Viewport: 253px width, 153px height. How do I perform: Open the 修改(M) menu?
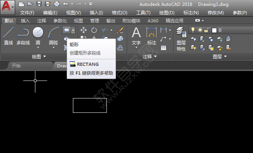(x=216, y=13)
